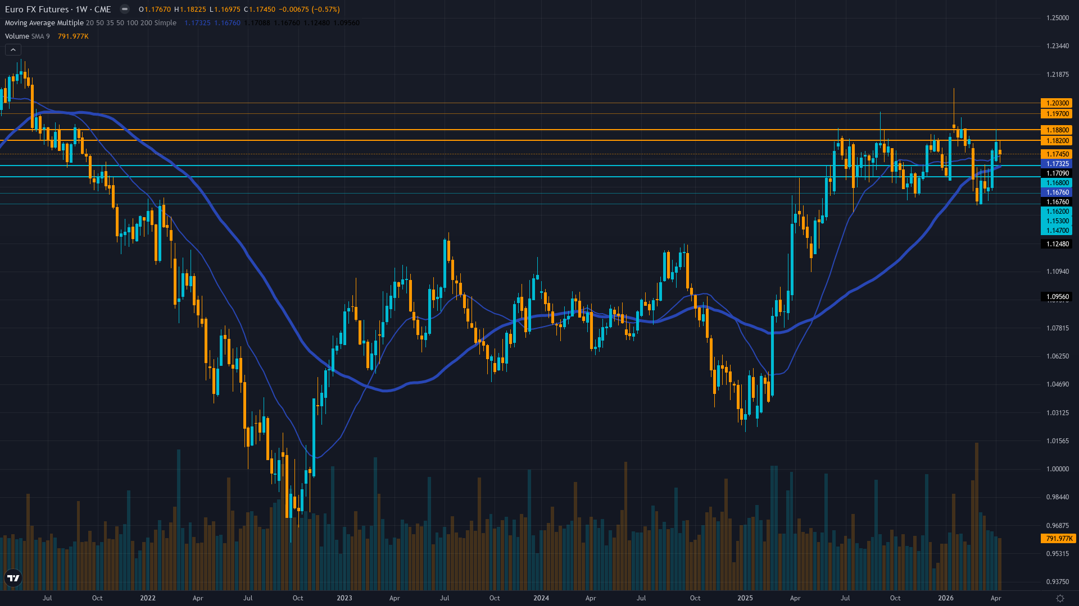Click the high value H1.18225
Image resolution: width=1079 pixels, height=606 pixels.
point(190,10)
